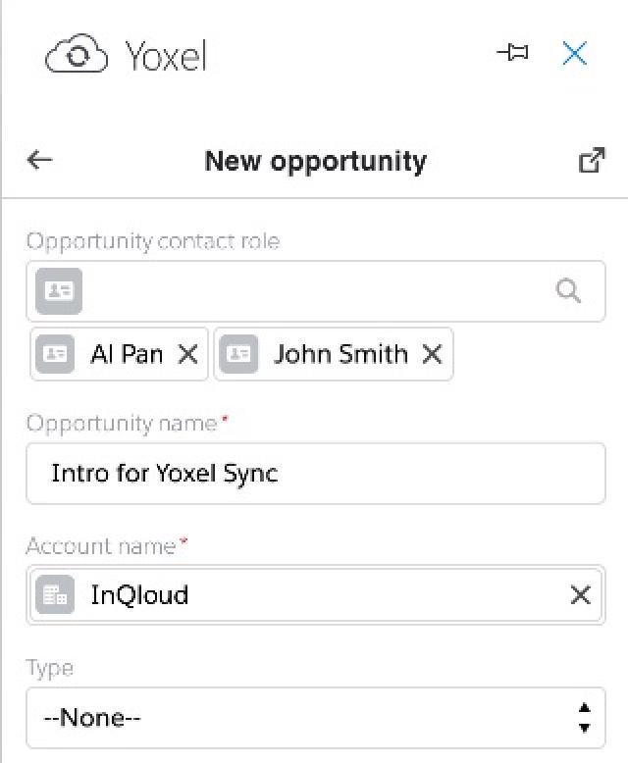Close the Yoxel panel

(574, 53)
